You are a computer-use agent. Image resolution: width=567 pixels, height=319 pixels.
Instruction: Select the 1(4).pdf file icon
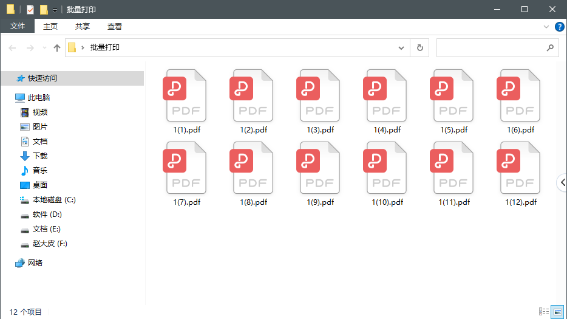(x=385, y=95)
